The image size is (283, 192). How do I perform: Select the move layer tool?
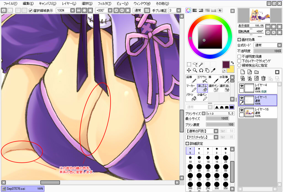(x=189, y=70)
